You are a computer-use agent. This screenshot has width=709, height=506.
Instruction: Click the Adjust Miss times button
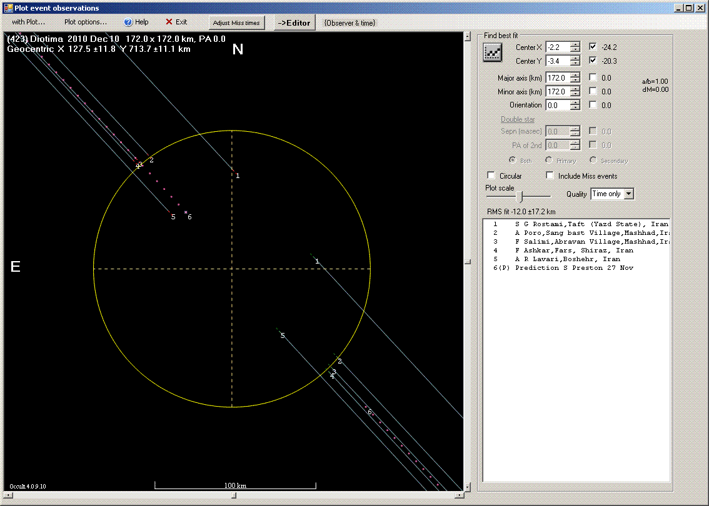click(x=236, y=22)
